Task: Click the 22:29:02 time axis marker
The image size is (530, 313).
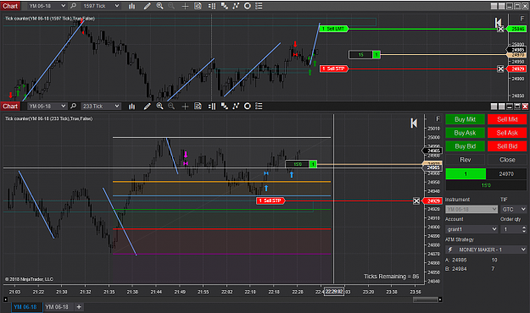Action: 334,292
